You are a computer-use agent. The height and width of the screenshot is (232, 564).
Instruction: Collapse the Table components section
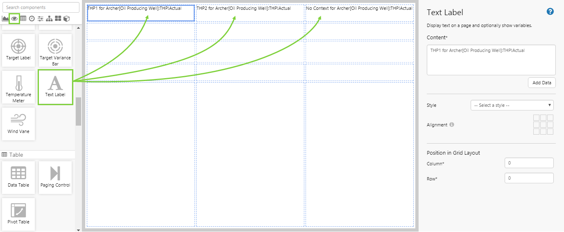coord(16,155)
